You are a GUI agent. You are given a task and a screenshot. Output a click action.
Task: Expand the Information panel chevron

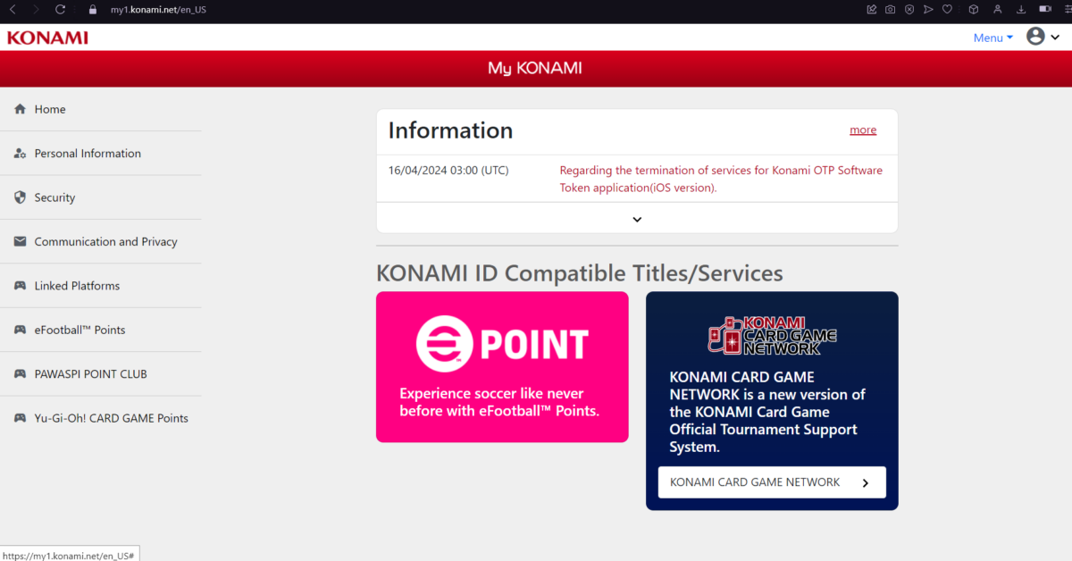point(637,219)
